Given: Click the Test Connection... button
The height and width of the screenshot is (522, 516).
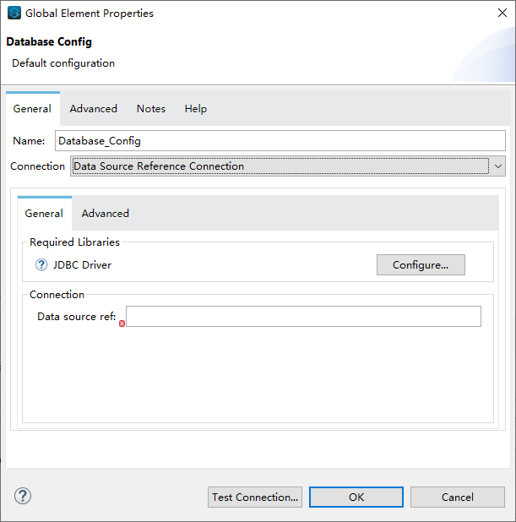Looking at the screenshot, I should coord(255,498).
